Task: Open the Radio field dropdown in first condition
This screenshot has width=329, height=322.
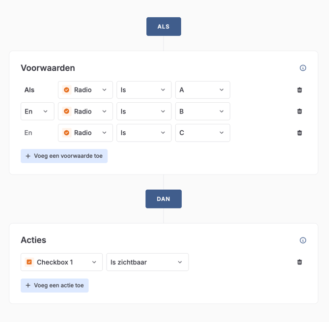Action: point(85,90)
